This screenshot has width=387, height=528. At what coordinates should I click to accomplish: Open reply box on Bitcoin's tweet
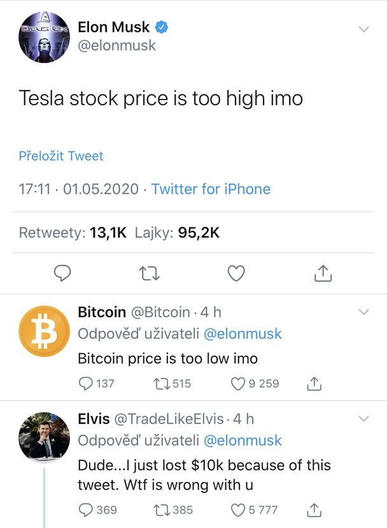point(85,383)
